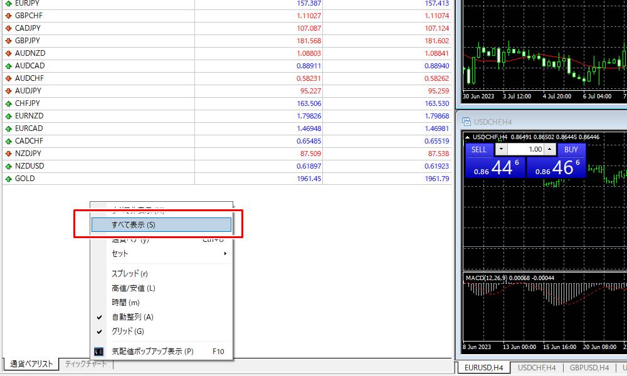The width and height of the screenshot is (627, 376).
Task: Click the GBPCHF currency pair icon
Action: tap(8, 16)
